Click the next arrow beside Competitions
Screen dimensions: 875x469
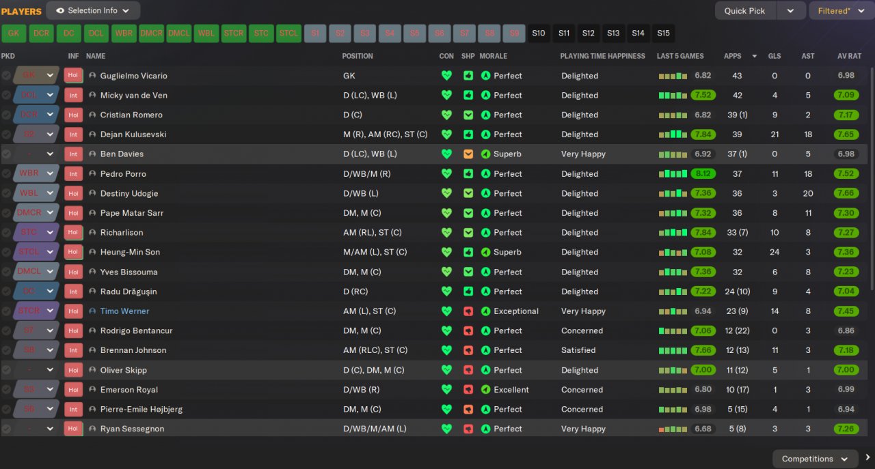pos(867,458)
